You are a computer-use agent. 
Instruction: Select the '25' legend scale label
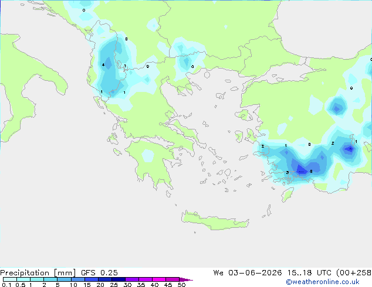pos(114,285)
